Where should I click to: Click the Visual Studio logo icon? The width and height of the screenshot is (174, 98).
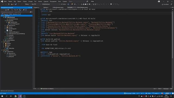coord(2,1)
